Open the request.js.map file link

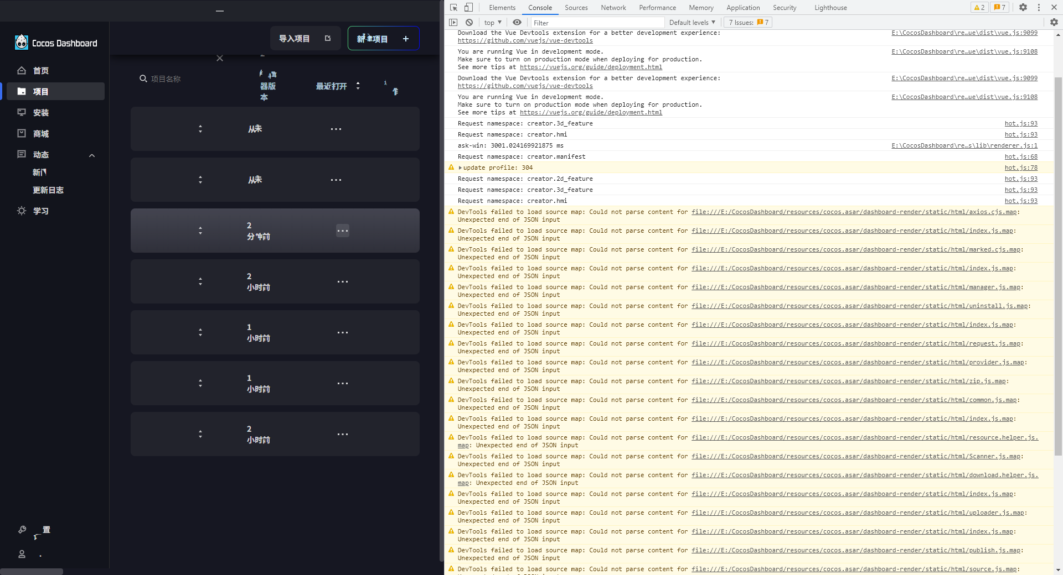856,343
